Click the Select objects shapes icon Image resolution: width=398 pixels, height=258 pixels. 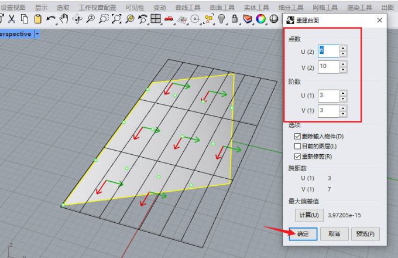(208, 19)
